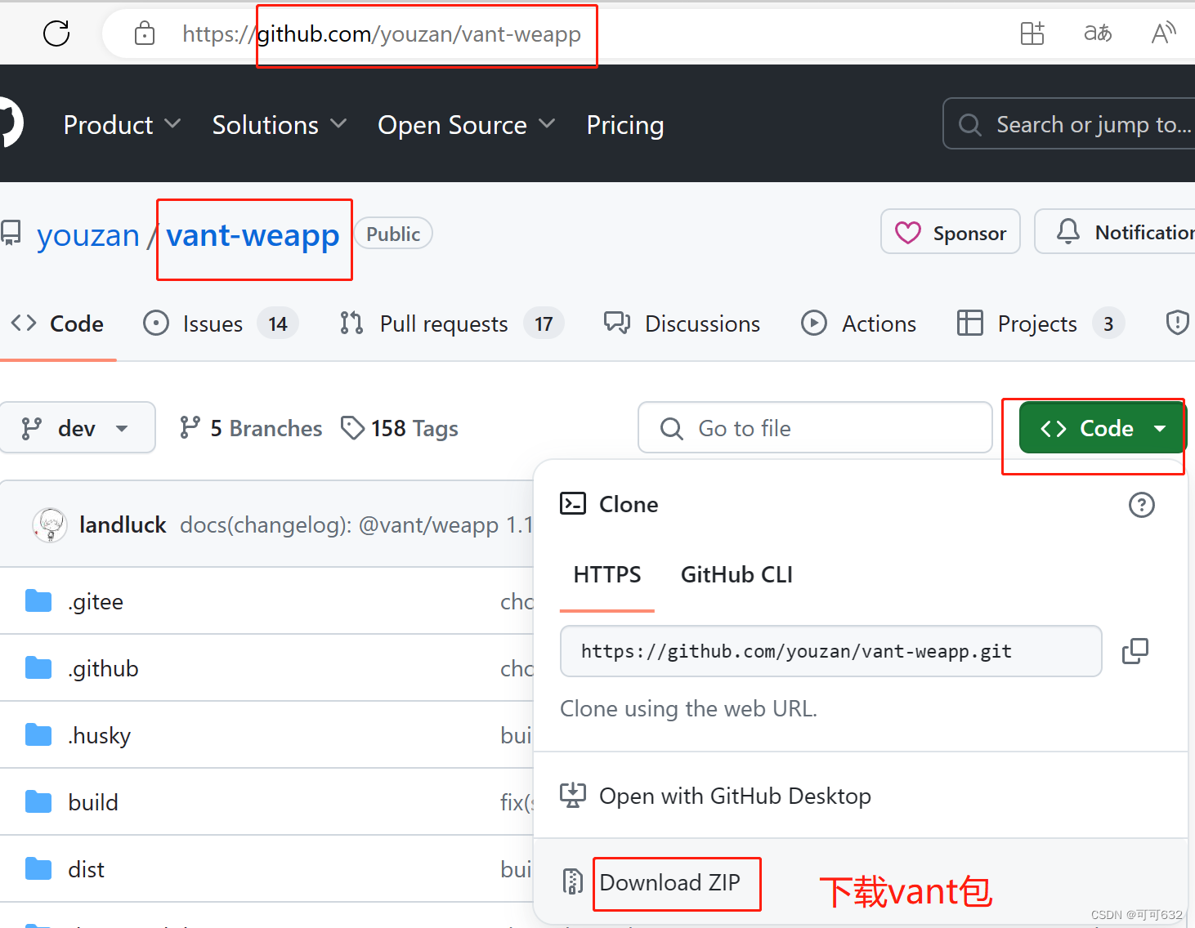Open the build folder
This screenshot has width=1195, height=928.
93,802
